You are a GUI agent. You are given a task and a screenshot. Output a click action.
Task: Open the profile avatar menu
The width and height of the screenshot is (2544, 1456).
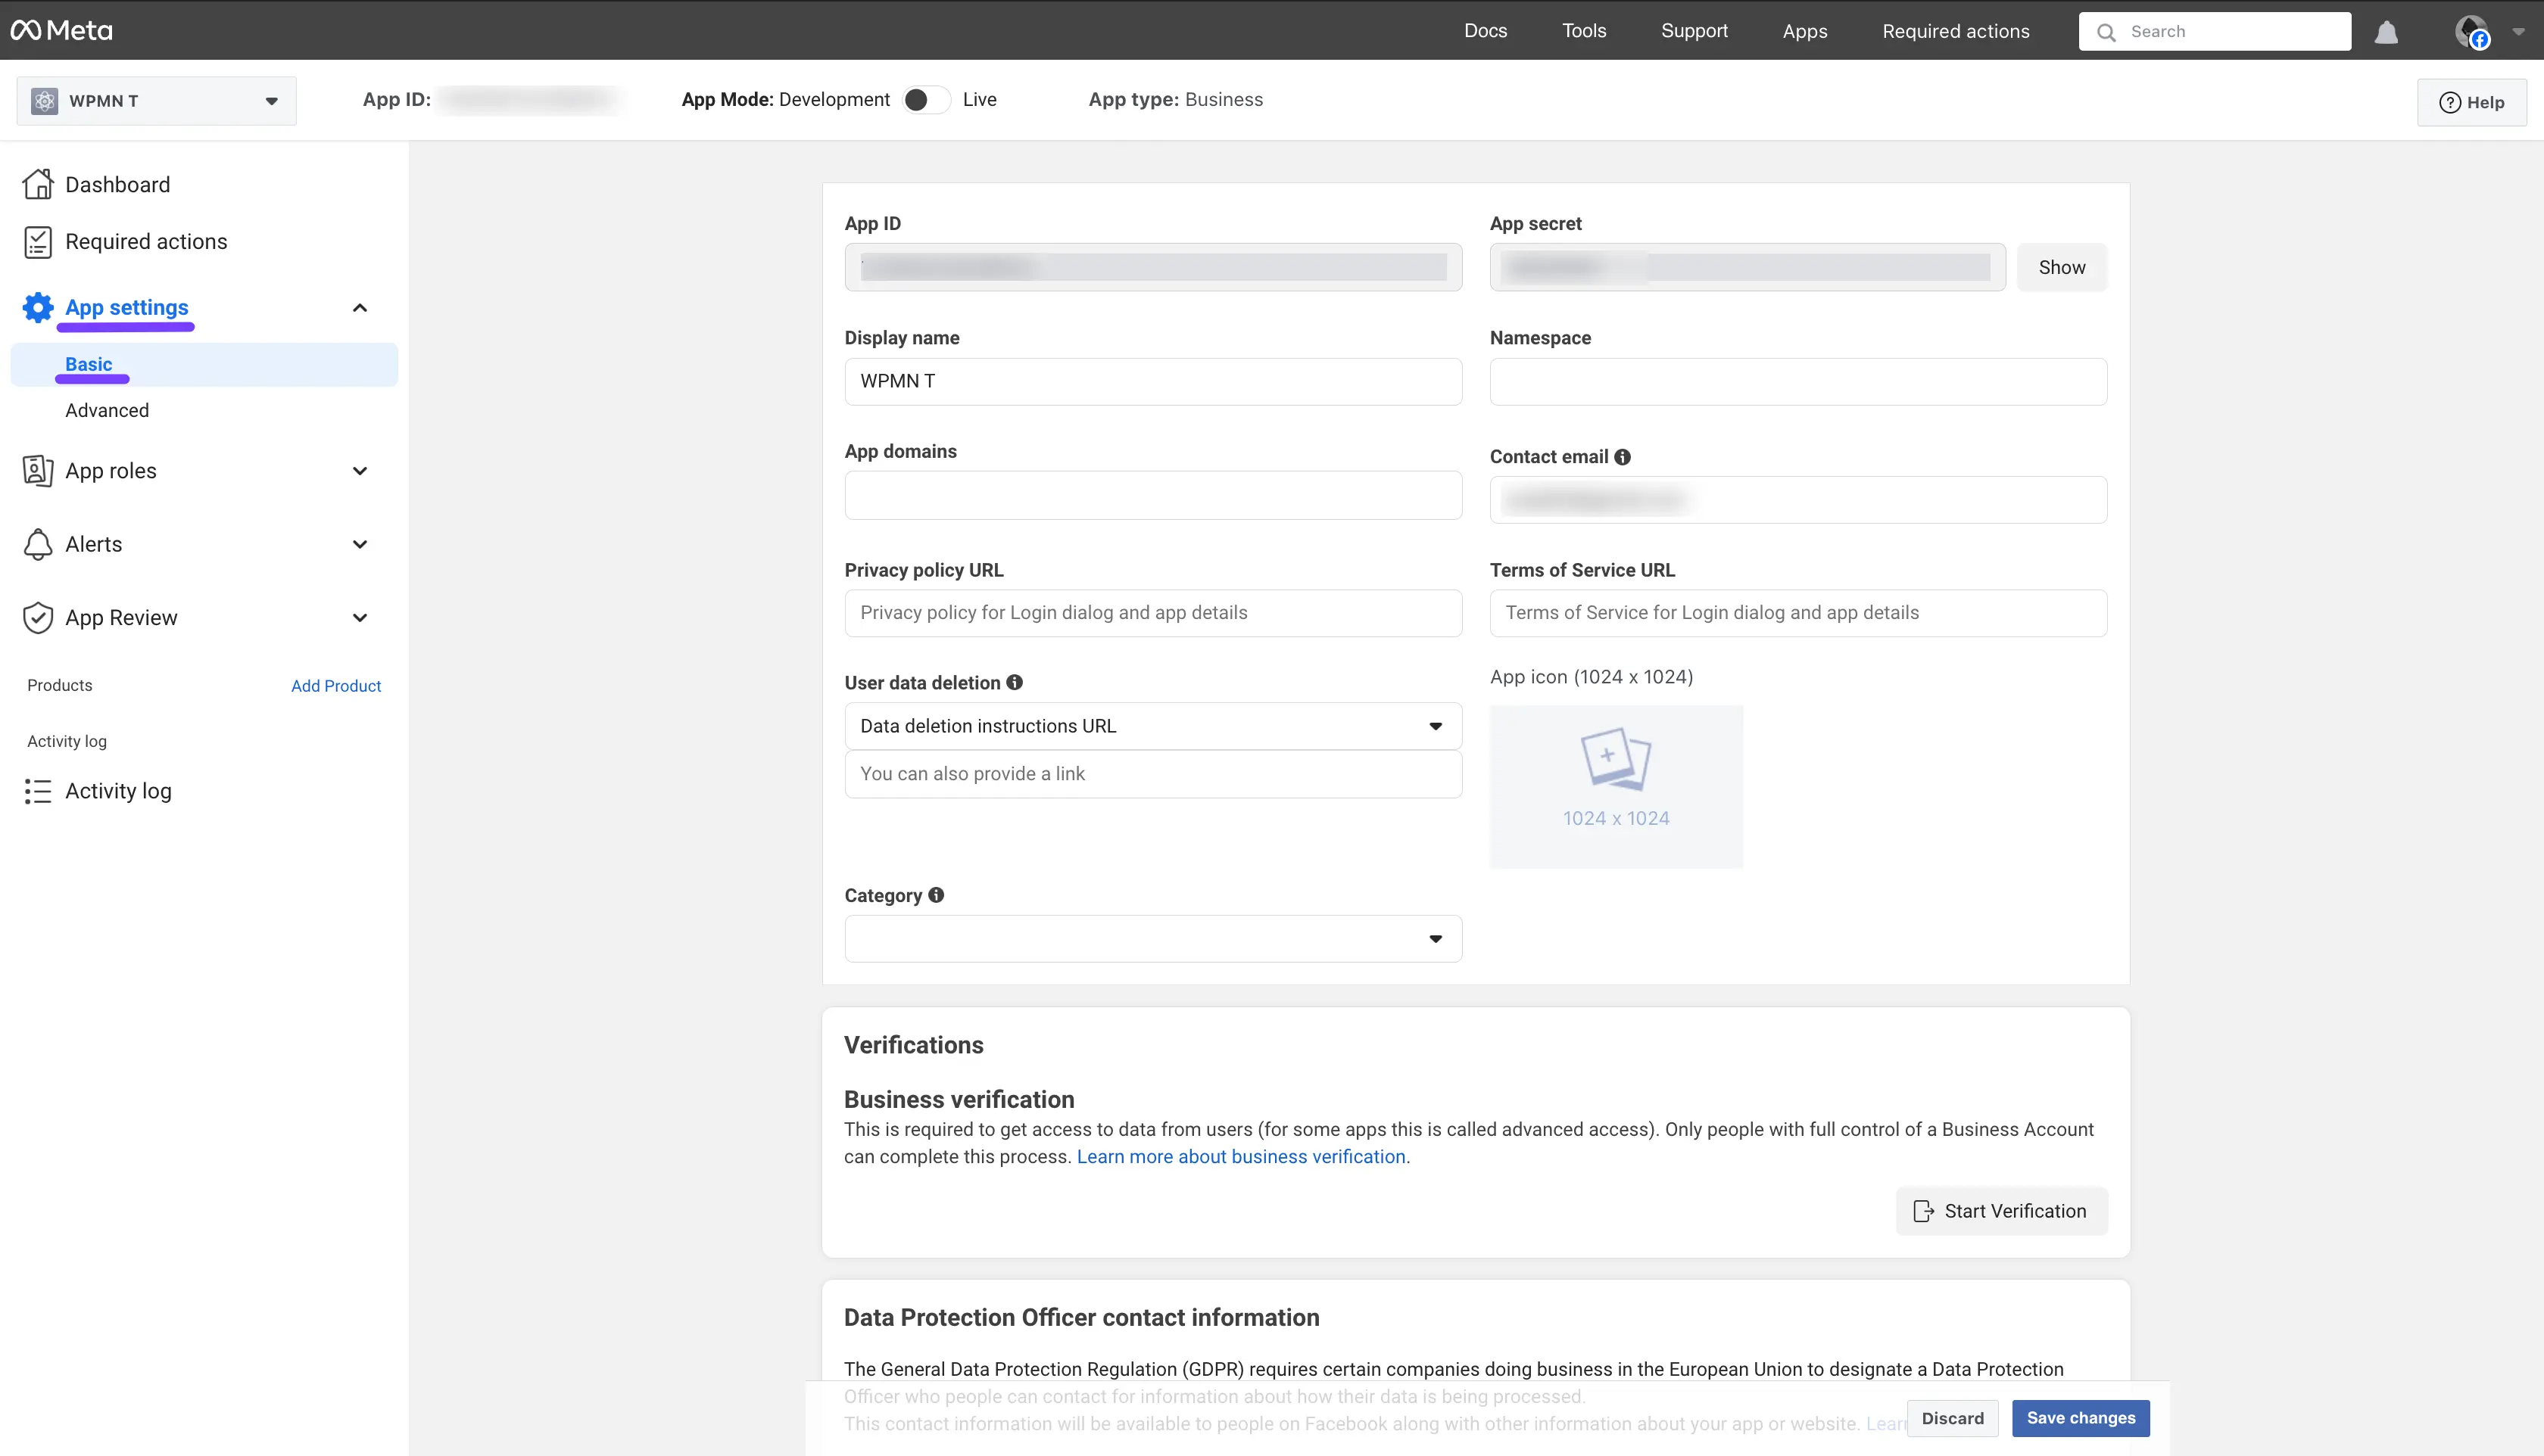[x=2473, y=32]
